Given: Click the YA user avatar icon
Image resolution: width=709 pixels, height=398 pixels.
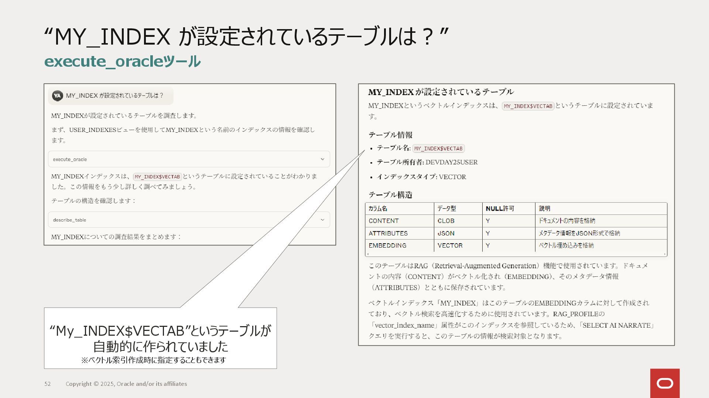Looking at the screenshot, I should coord(57,96).
